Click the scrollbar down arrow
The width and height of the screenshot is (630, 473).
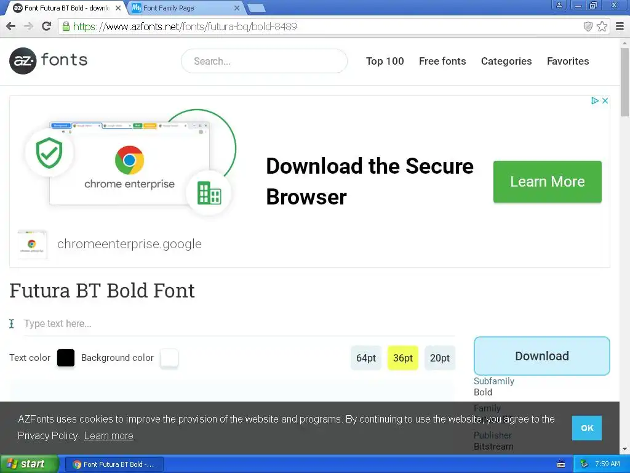click(624, 449)
